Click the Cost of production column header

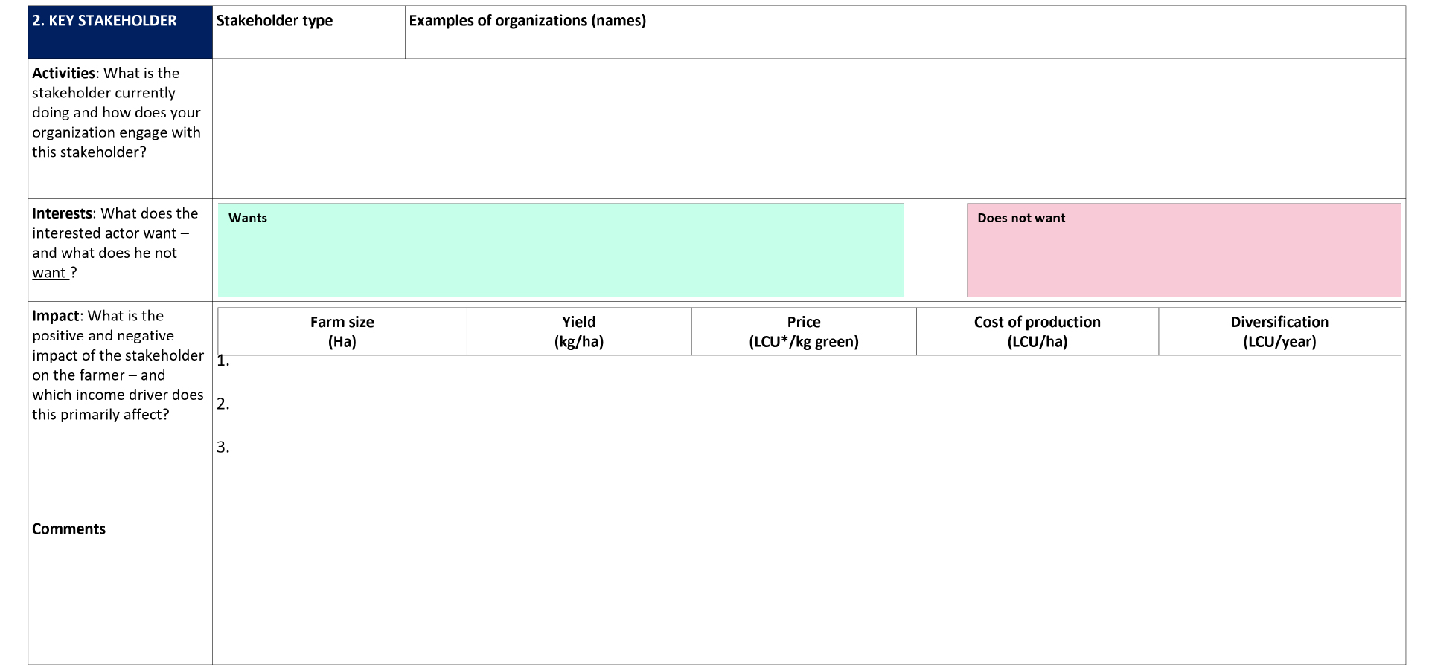[x=1037, y=332]
